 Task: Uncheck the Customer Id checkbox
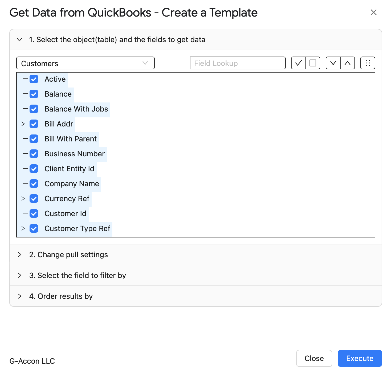pyautogui.click(x=34, y=213)
